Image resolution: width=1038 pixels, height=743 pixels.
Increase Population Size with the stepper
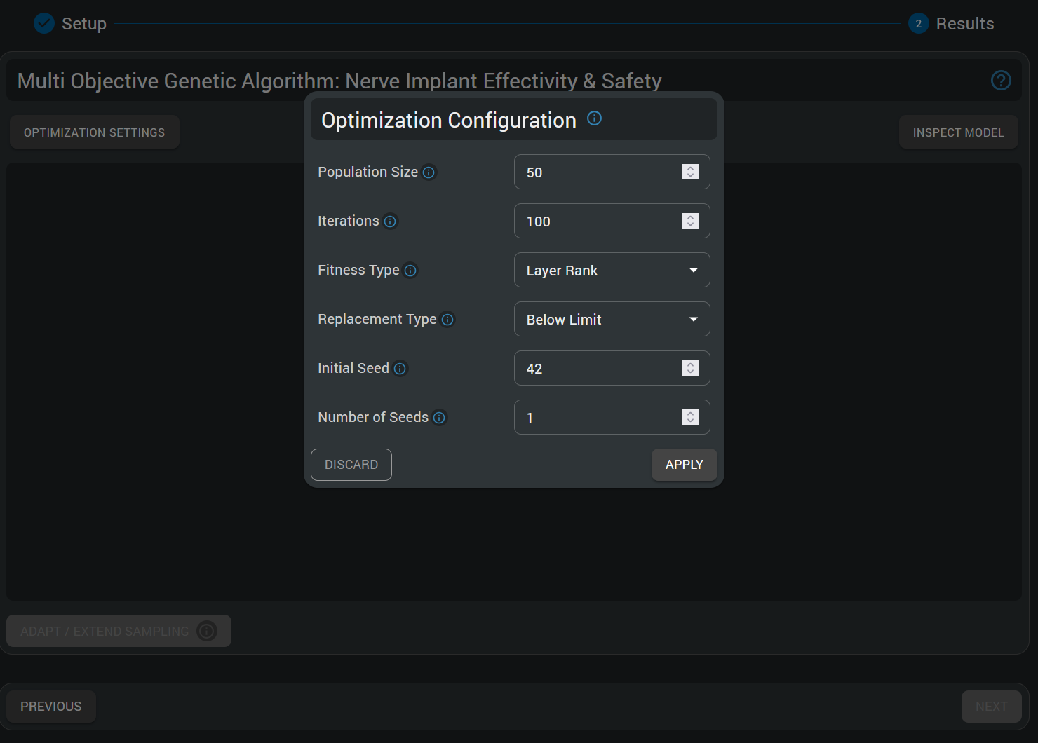tap(689, 168)
